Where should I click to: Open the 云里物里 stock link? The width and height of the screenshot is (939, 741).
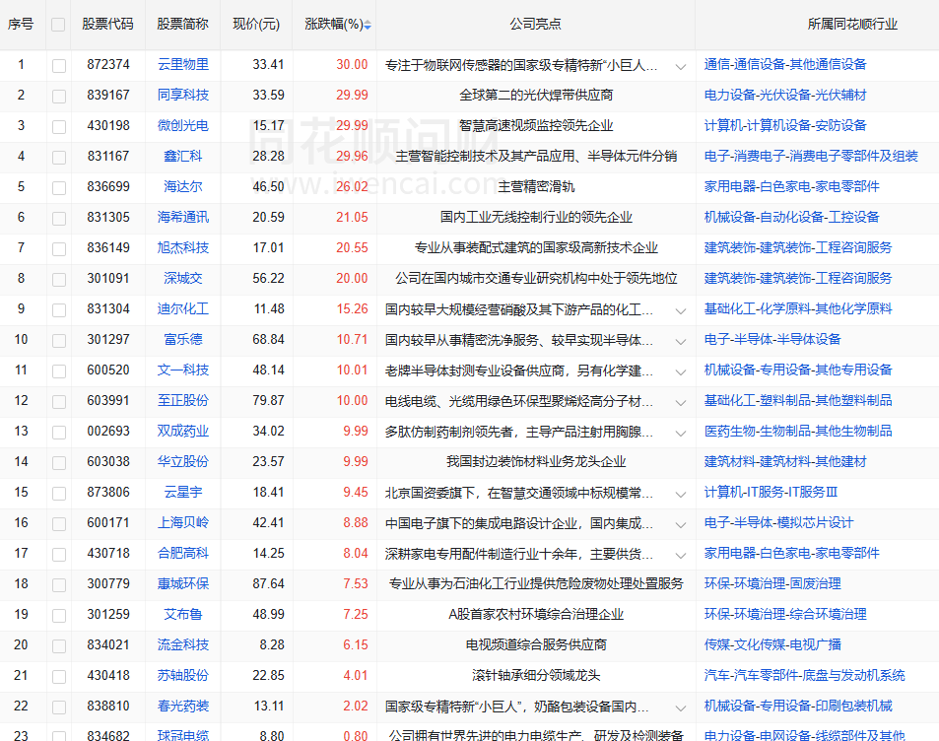[x=183, y=64]
